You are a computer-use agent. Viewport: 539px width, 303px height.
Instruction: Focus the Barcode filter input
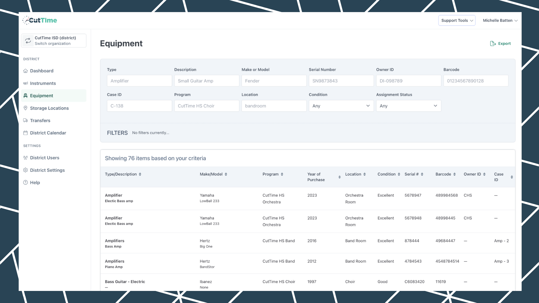pos(476,81)
